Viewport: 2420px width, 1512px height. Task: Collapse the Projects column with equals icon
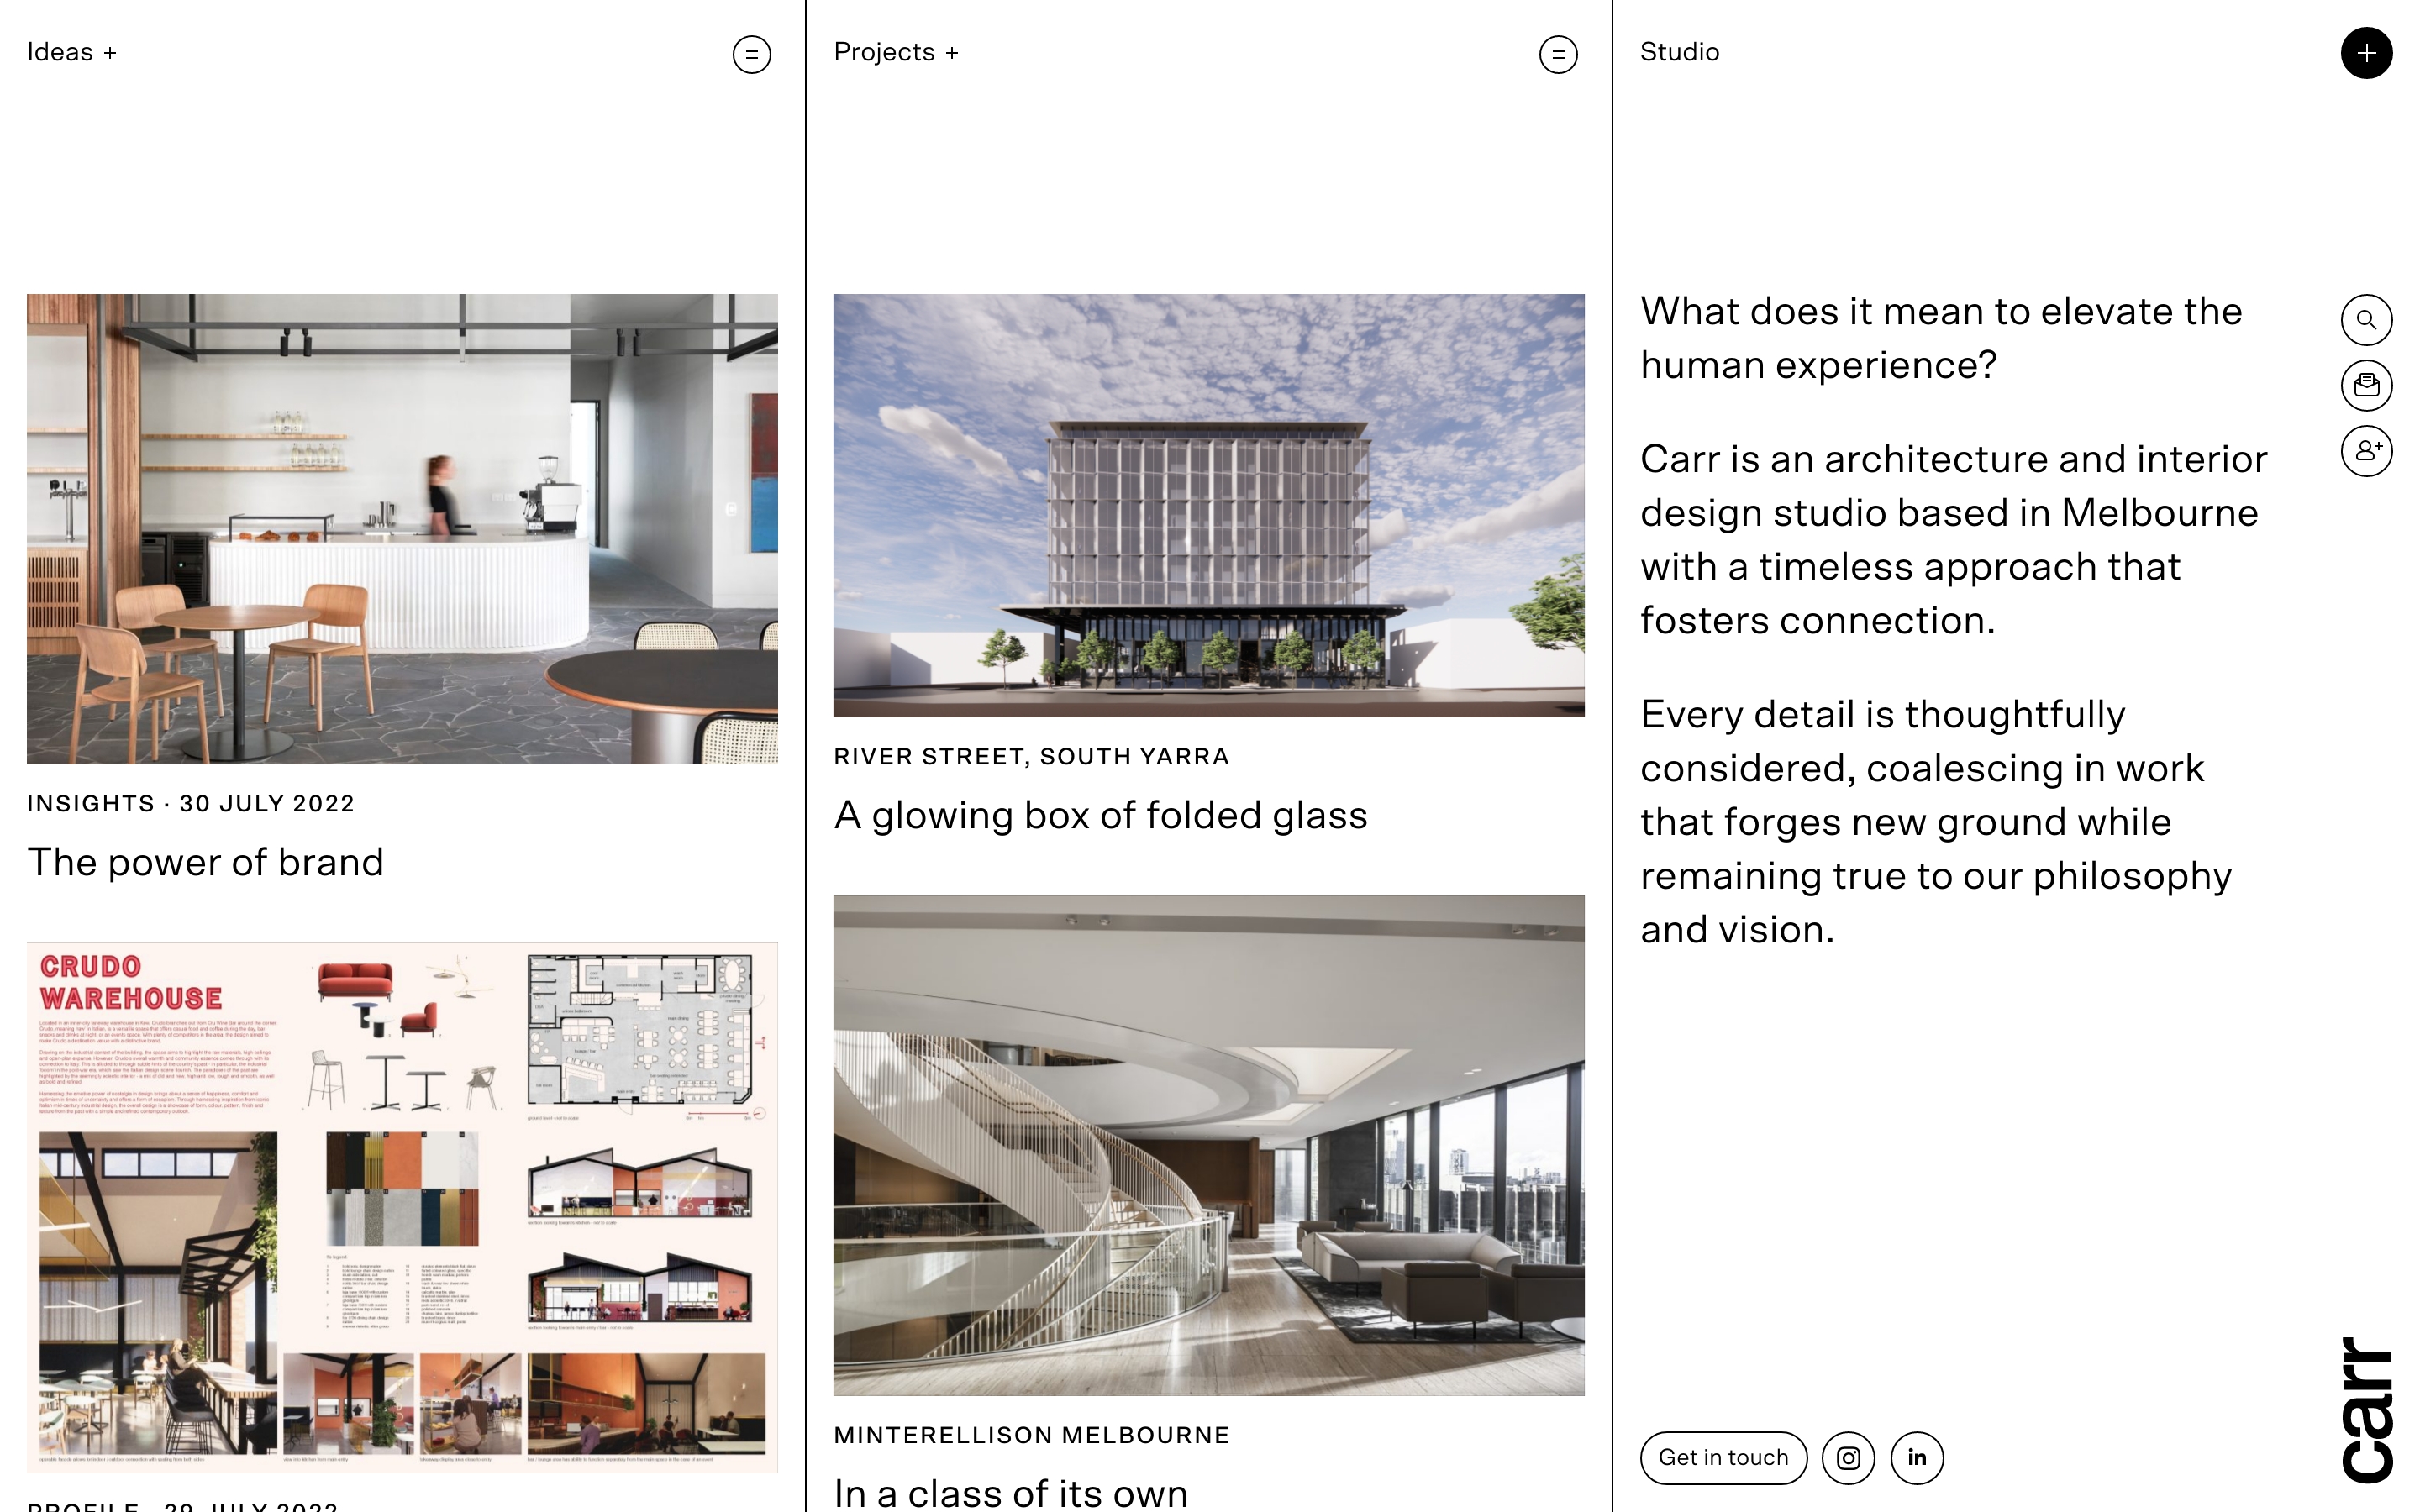[x=1557, y=54]
